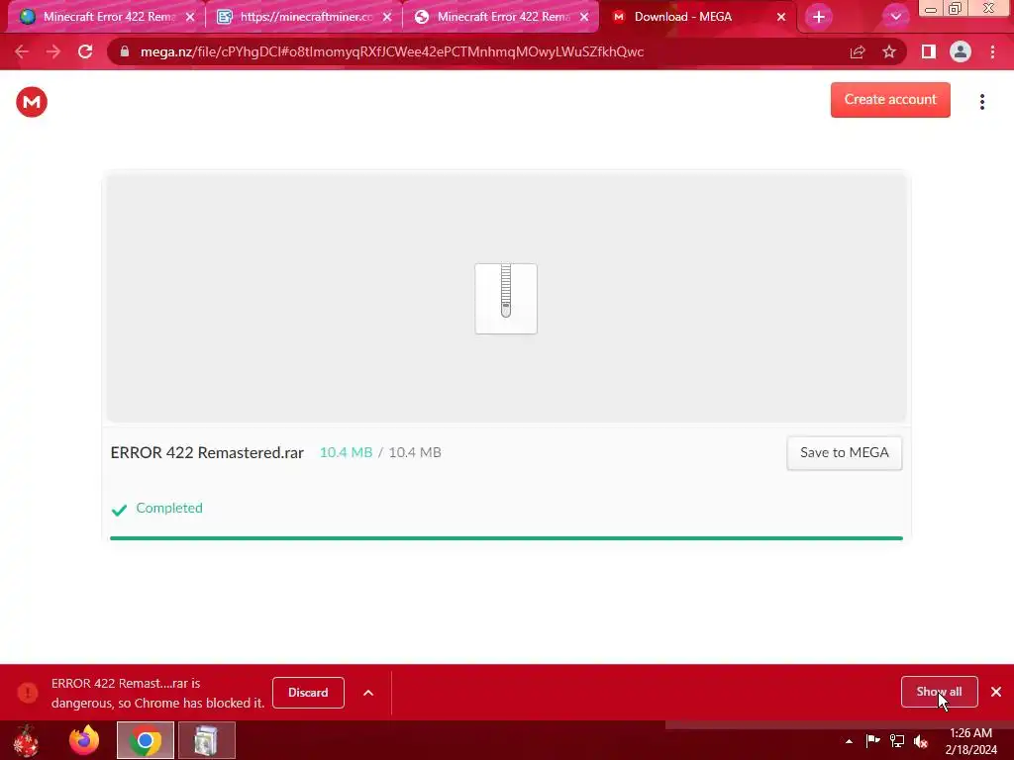Bookmark this page with the star icon
This screenshot has height=760, width=1014.
pyautogui.click(x=889, y=51)
